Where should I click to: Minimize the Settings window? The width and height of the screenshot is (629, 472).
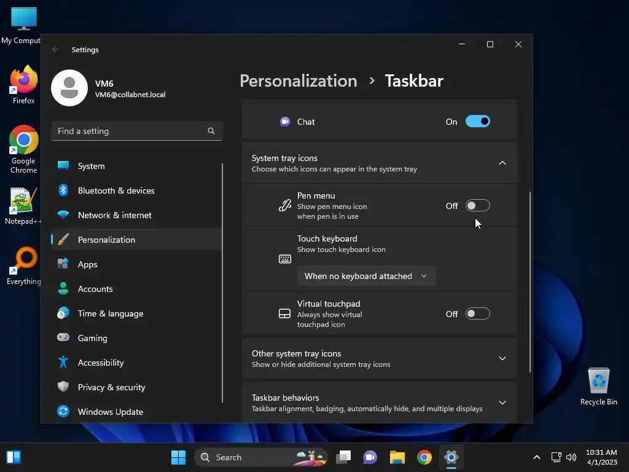pos(462,44)
